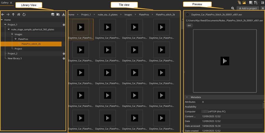Click the metadata list scrollbar
This screenshot has height=133, width=265.
[x=264, y=105]
